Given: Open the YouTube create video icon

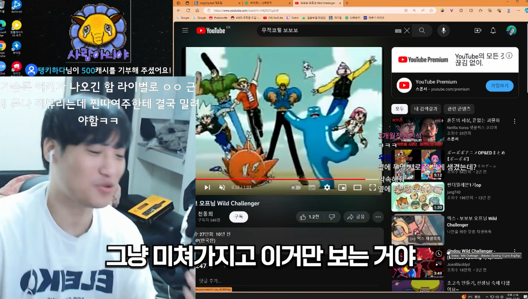Looking at the screenshot, I should (478, 31).
